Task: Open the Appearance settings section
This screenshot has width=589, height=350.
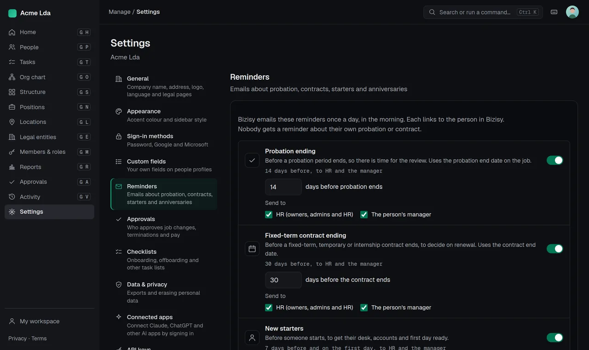Action: pos(164,115)
